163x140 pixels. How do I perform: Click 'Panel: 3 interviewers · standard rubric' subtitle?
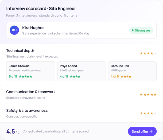pos(42,15)
